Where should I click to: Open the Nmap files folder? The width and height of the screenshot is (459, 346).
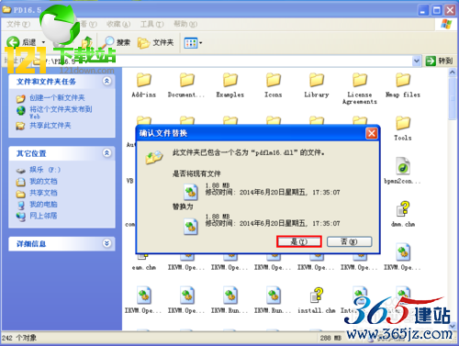(403, 85)
